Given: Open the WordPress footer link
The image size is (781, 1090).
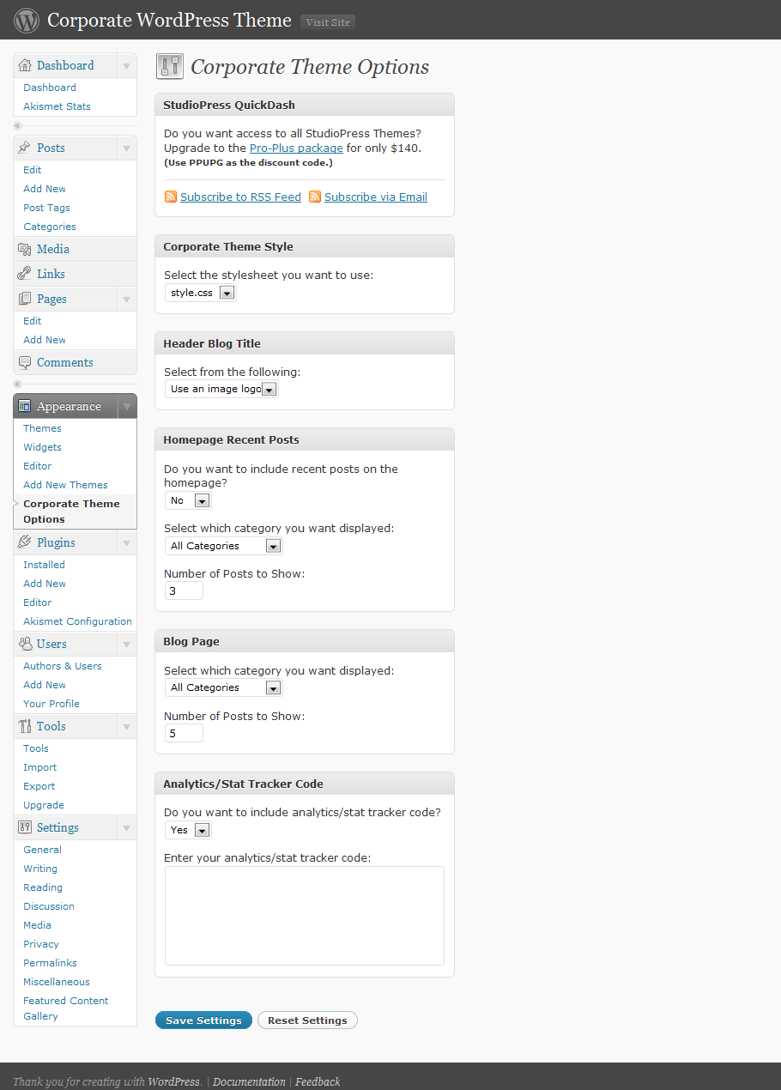Looking at the screenshot, I should coord(173,1081).
